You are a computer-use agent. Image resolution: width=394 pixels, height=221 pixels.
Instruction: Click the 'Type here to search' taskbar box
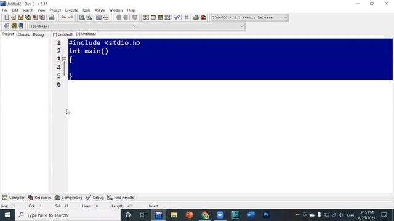click(68, 215)
